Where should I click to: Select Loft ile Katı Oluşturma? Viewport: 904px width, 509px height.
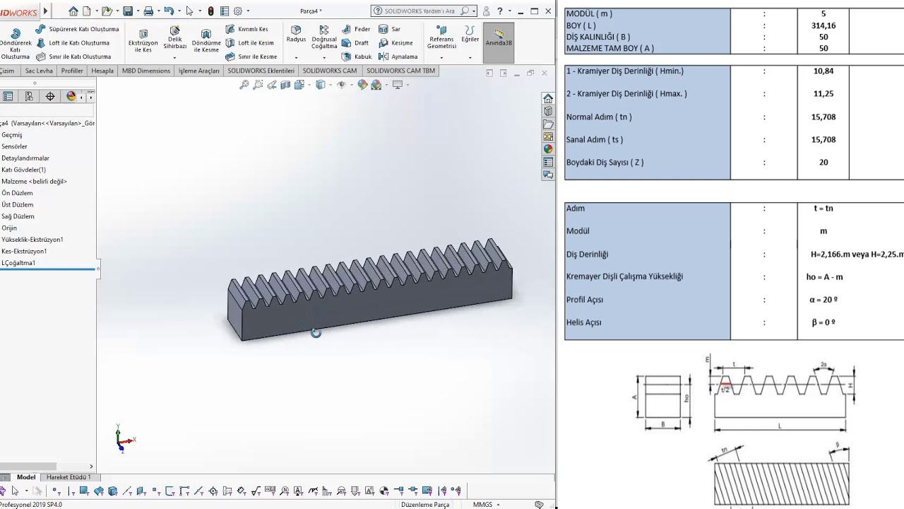coord(72,42)
